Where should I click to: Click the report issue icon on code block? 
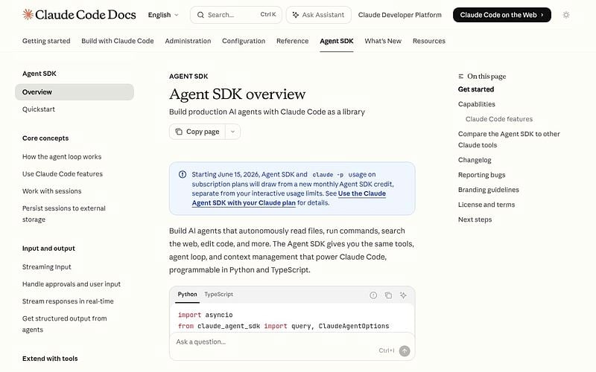(x=373, y=295)
